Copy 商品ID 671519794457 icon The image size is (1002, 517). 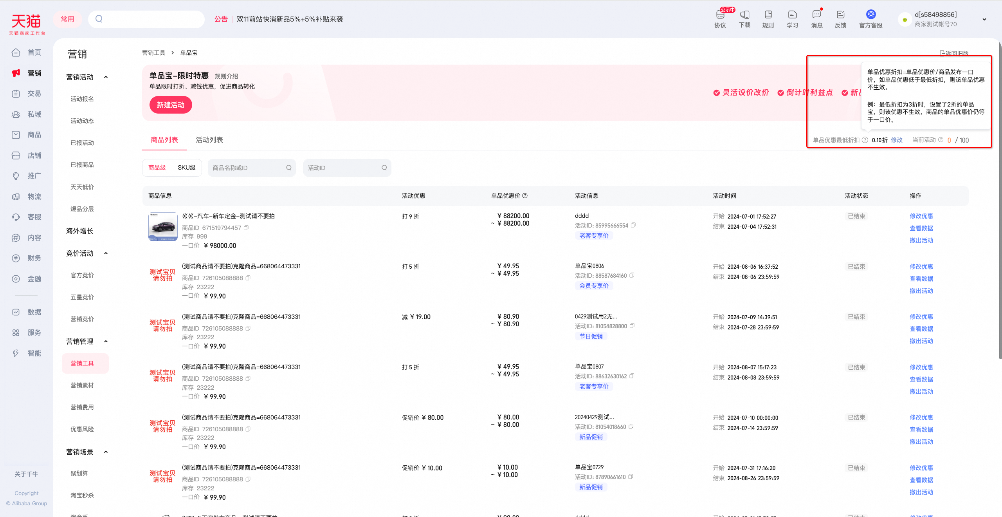click(246, 228)
